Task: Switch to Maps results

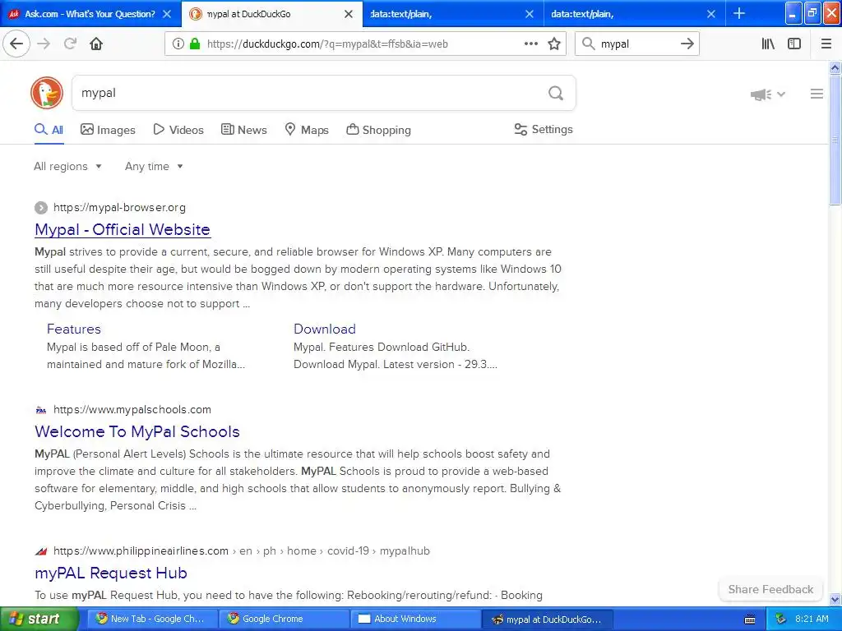Action: click(x=307, y=130)
